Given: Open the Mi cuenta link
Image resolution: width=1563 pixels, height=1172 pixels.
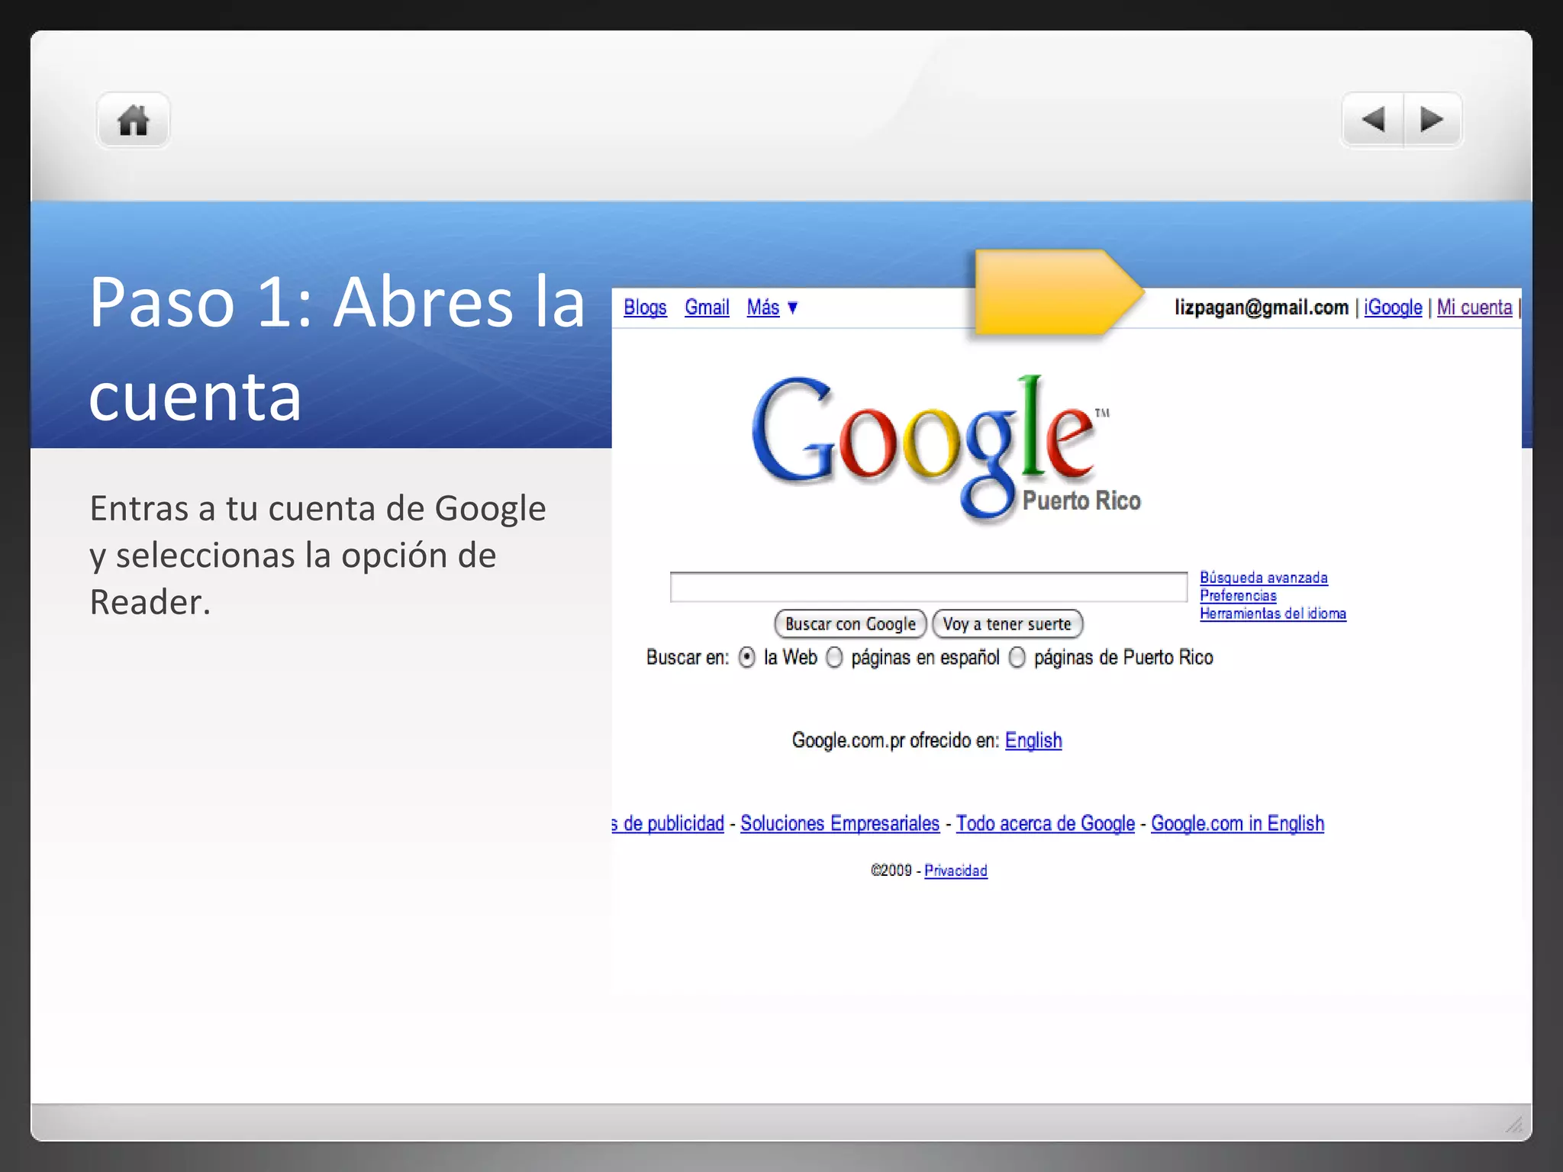Looking at the screenshot, I should (1474, 307).
